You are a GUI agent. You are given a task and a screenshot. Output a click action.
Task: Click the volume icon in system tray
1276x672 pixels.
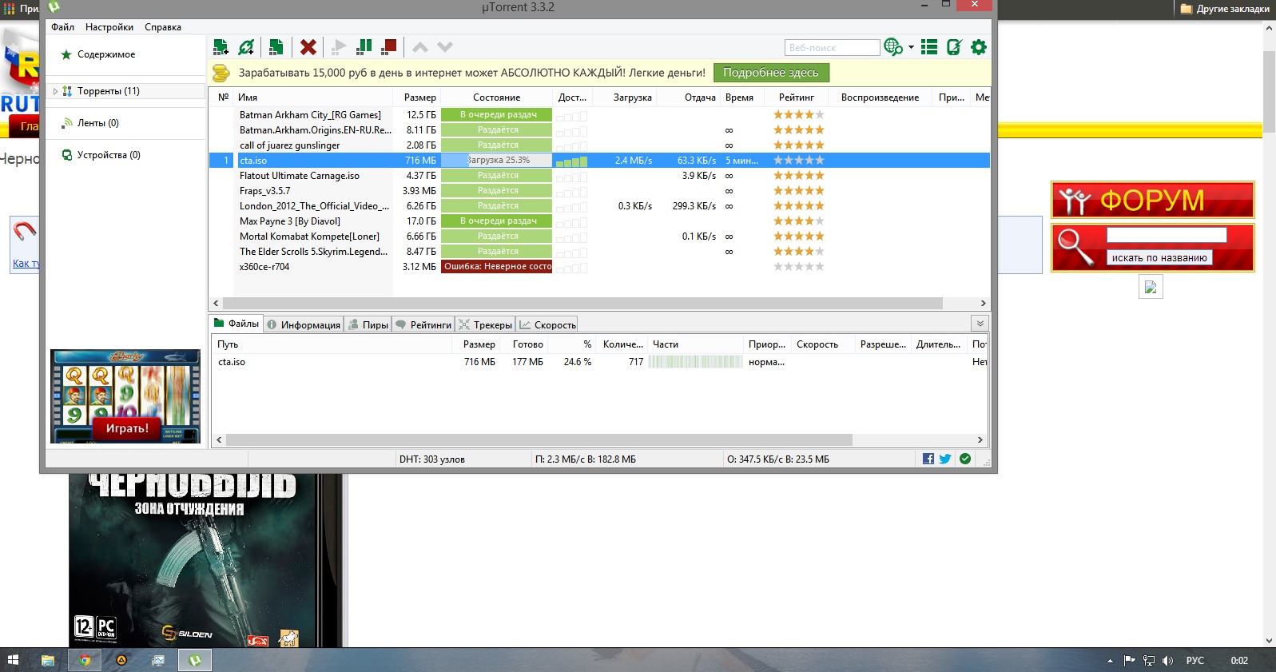[x=1167, y=661]
